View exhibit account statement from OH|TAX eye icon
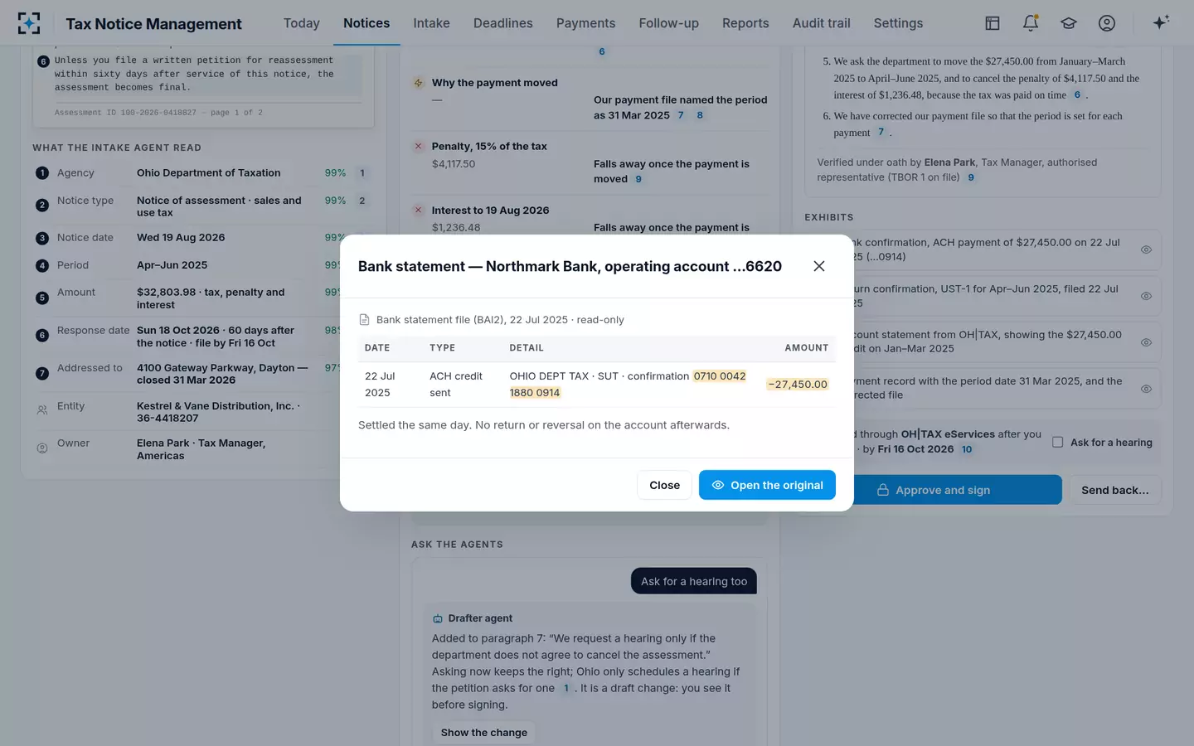 pyautogui.click(x=1146, y=342)
